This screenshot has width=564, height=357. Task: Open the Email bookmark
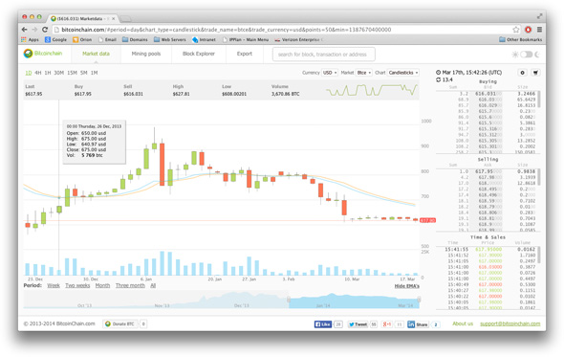107,39
